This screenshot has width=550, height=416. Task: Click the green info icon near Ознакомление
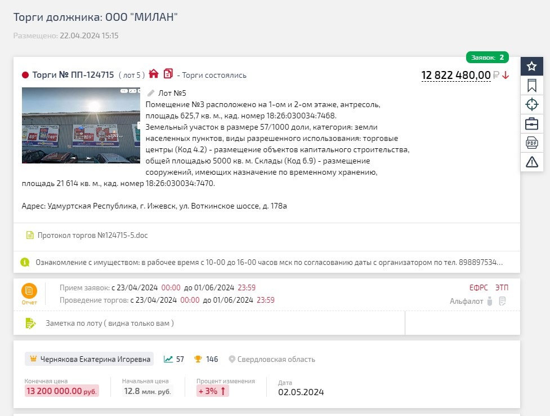click(25, 262)
